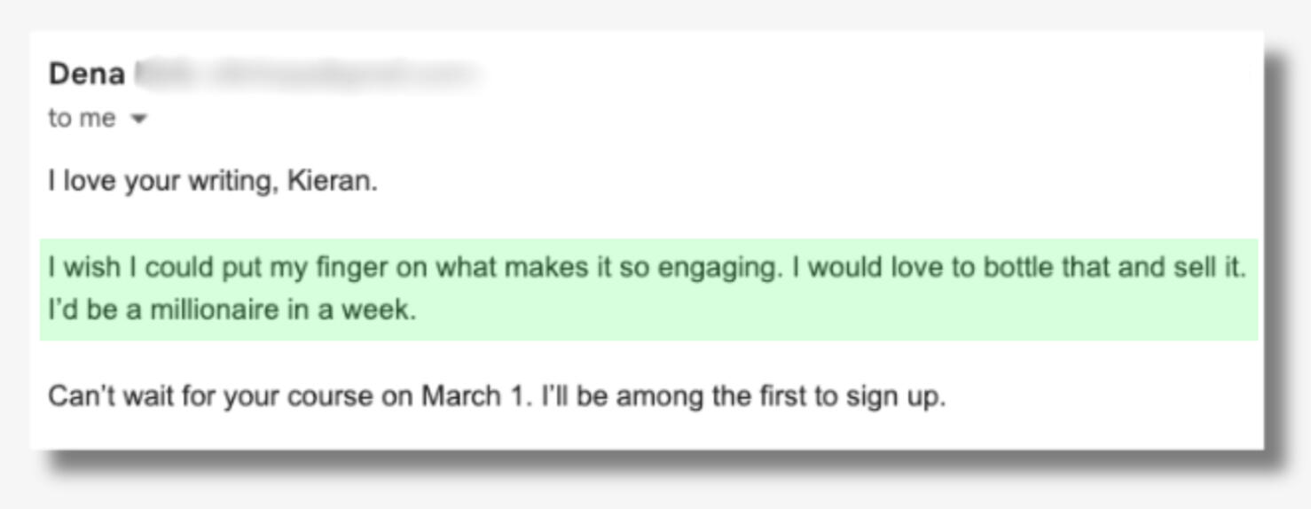This screenshot has height=509, width=1311.
Task: Click the word "course" in last line
Action: [323, 395]
